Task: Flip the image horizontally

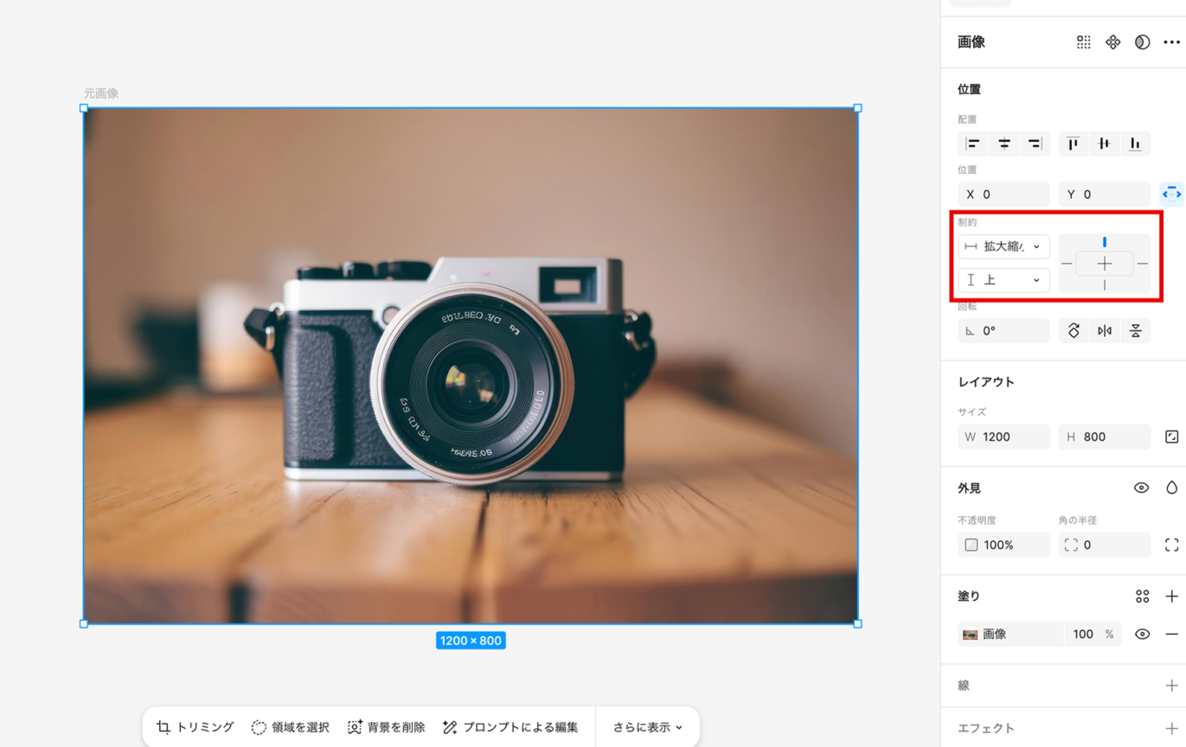Action: point(1105,331)
